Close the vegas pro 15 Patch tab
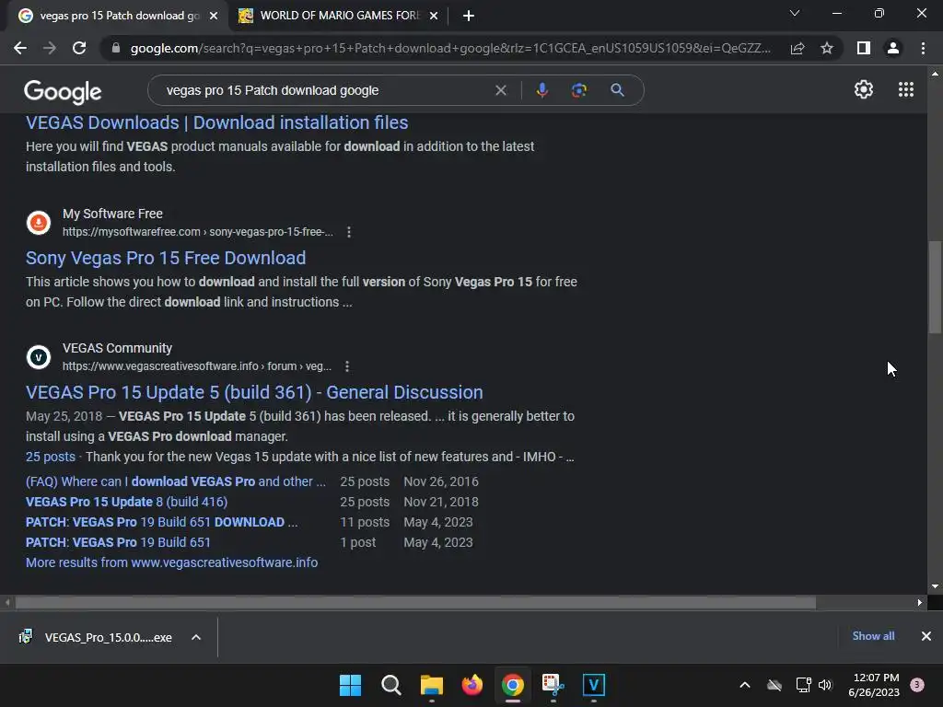This screenshot has width=943, height=707. point(214,16)
